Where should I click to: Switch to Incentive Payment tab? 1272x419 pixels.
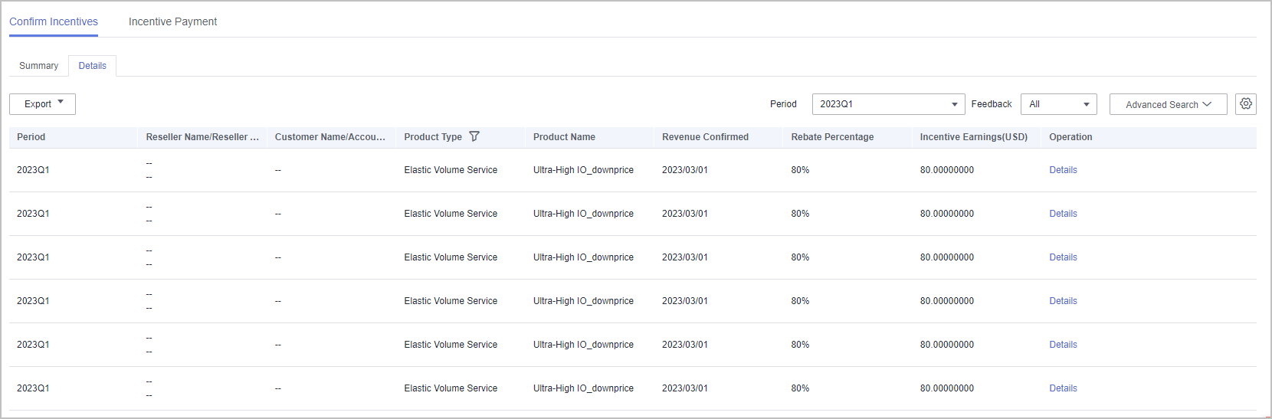[x=172, y=21]
